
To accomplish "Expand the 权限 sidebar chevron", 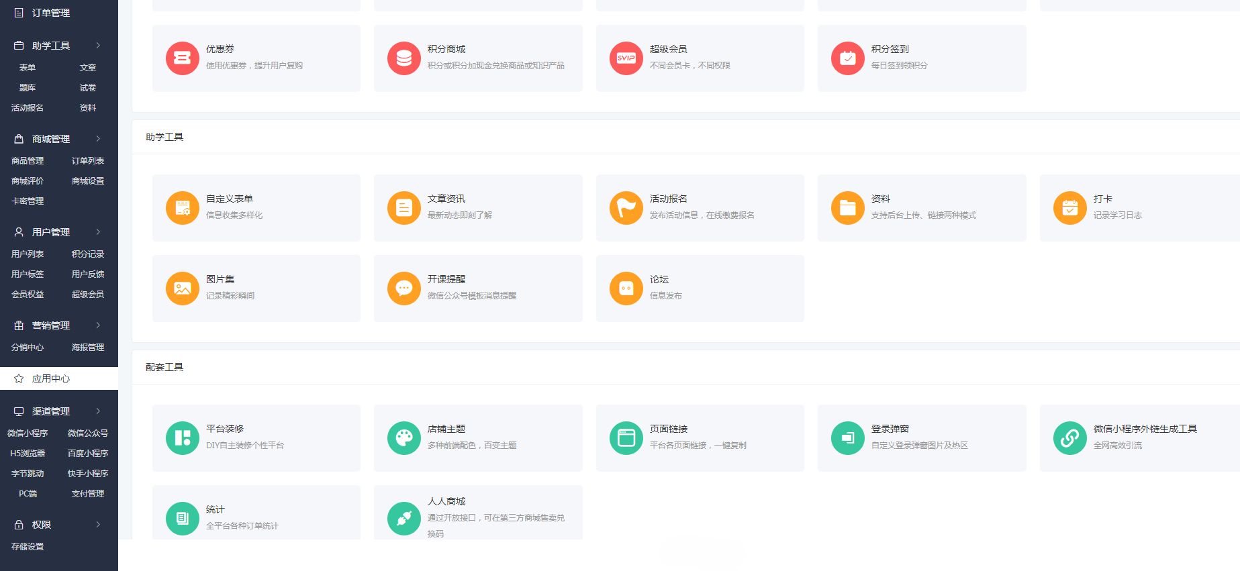I will pos(98,525).
